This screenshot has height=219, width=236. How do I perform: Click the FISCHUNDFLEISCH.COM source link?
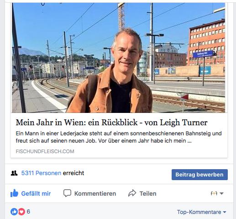[45, 151]
